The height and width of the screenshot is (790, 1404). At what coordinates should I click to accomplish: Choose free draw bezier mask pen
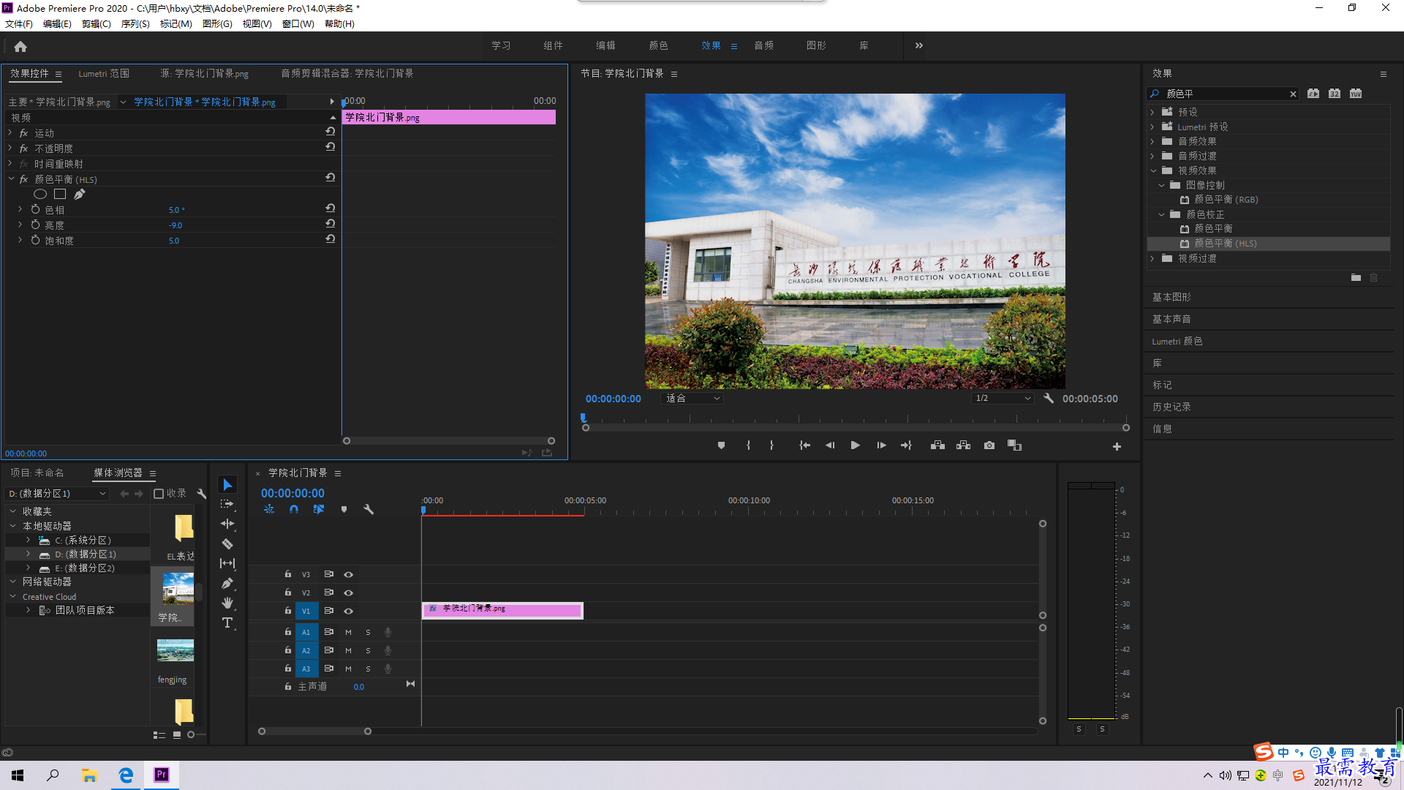[79, 194]
